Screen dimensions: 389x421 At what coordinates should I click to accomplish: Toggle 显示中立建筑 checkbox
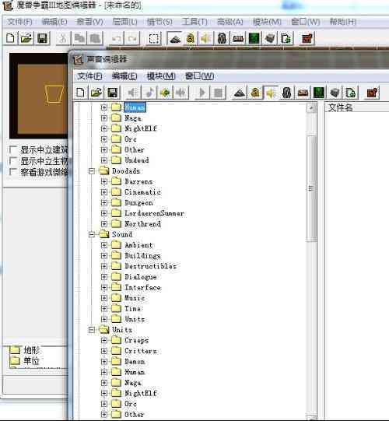[x=13, y=149]
